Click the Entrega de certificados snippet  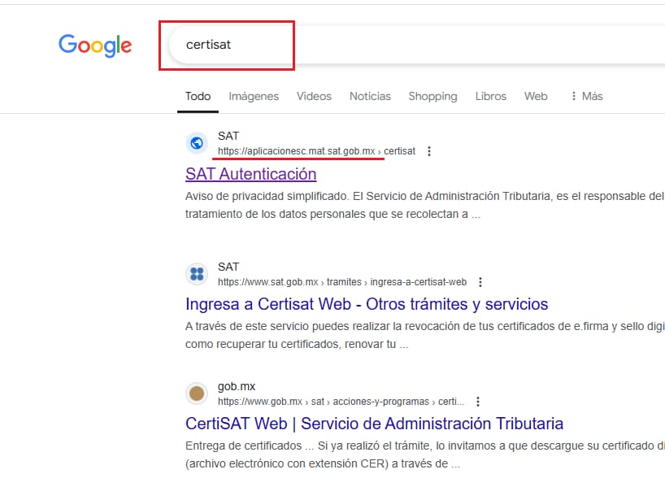(424, 454)
